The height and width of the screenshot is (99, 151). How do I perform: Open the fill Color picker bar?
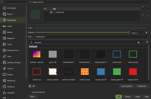(x=91, y=28)
